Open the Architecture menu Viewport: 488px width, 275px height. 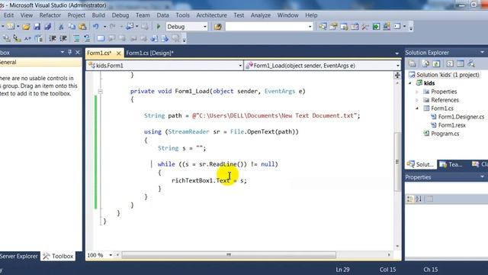tap(211, 15)
